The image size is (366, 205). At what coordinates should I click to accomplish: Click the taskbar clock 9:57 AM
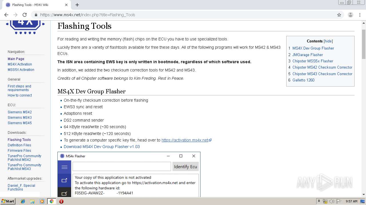[x=351, y=201]
